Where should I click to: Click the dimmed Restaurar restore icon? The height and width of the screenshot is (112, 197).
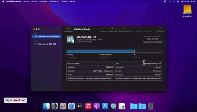(139, 28)
